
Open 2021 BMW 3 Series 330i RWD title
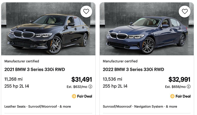(35, 69)
